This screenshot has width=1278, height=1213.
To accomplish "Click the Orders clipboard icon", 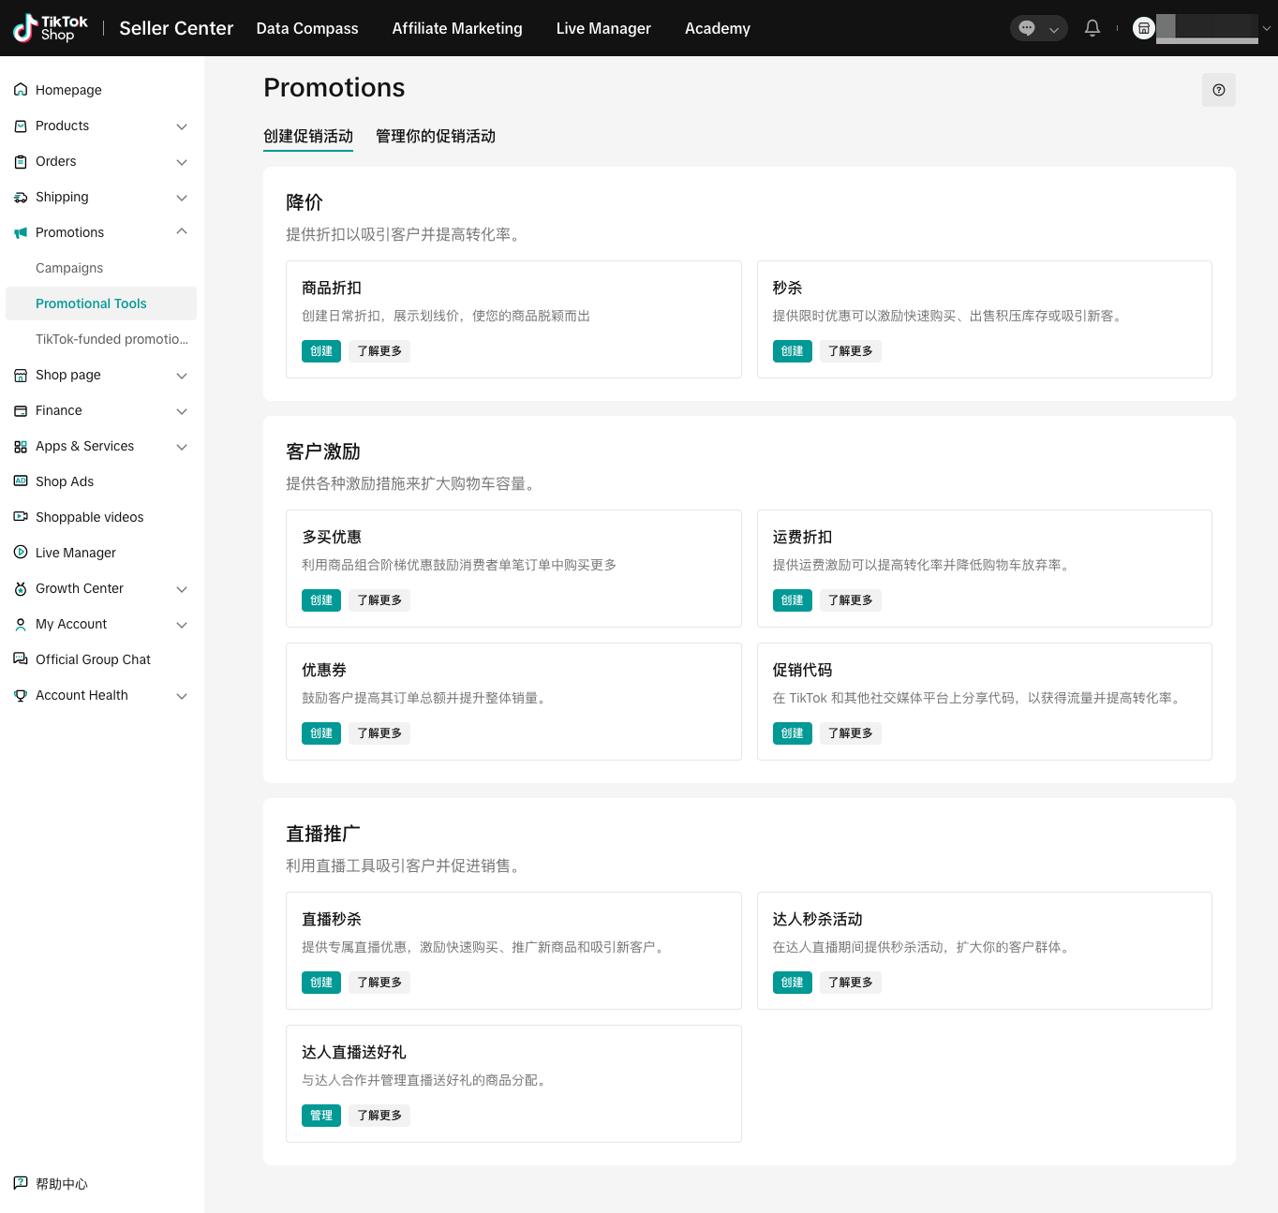I will [x=21, y=161].
